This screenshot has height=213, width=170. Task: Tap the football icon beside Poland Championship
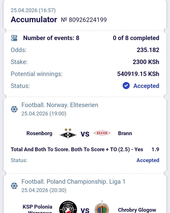(14, 186)
